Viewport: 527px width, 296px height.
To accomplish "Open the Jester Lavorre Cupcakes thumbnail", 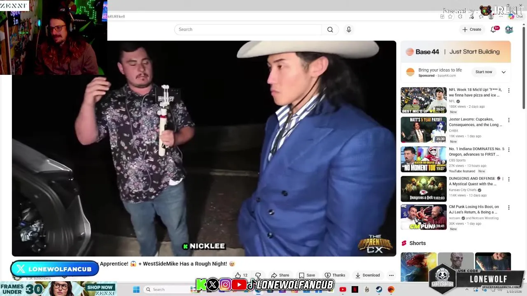I will 423,129.
